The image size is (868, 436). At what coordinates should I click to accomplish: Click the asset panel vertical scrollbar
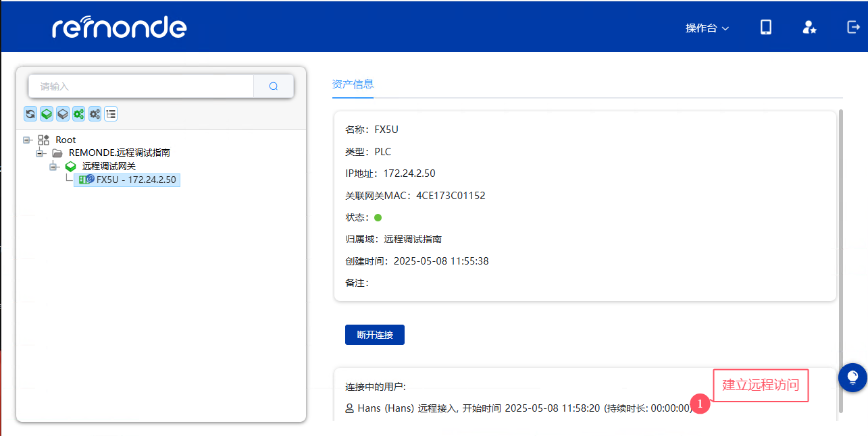point(840,260)
